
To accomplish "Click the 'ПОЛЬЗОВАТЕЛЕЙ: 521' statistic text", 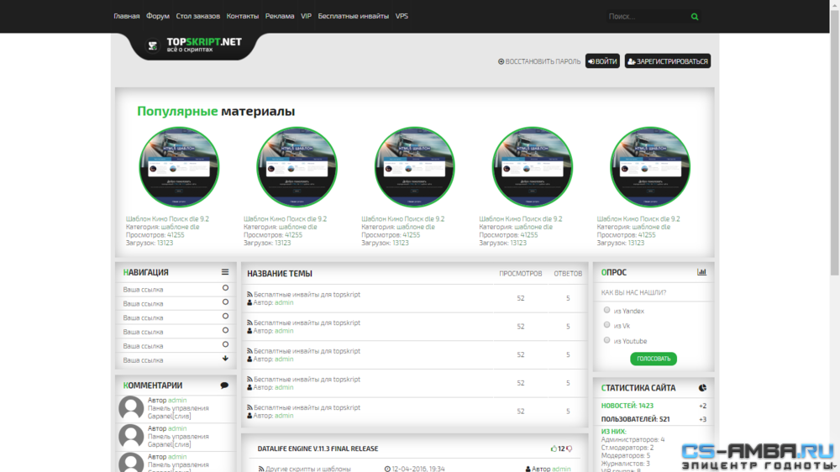I will click(x=635, y=419).
